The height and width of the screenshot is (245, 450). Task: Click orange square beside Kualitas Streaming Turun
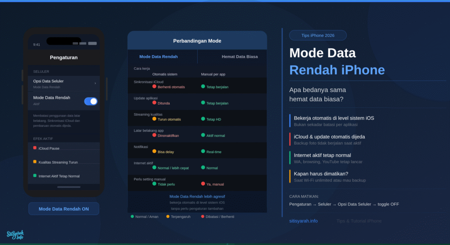coord(35,162)
